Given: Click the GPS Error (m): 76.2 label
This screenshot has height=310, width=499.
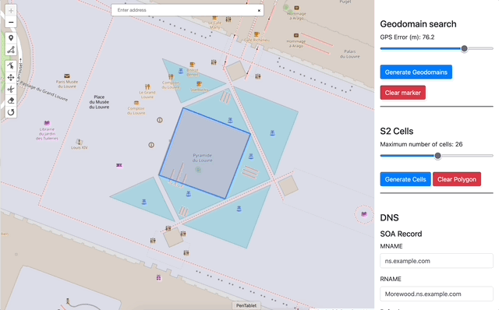Looking at the screenshot, I should point(407,37).
